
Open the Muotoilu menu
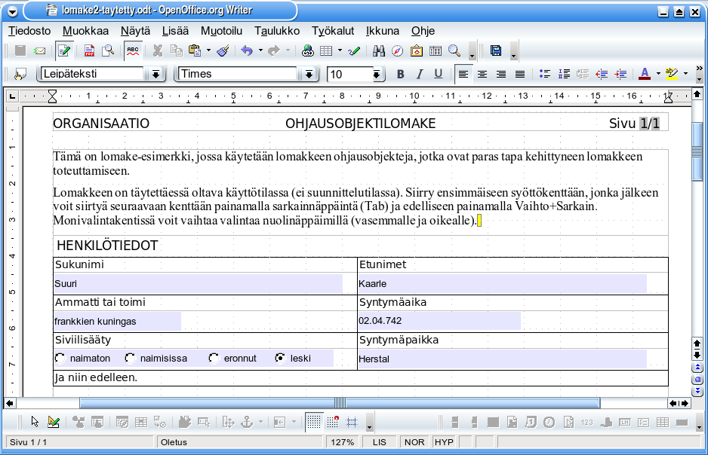point(221,31)
